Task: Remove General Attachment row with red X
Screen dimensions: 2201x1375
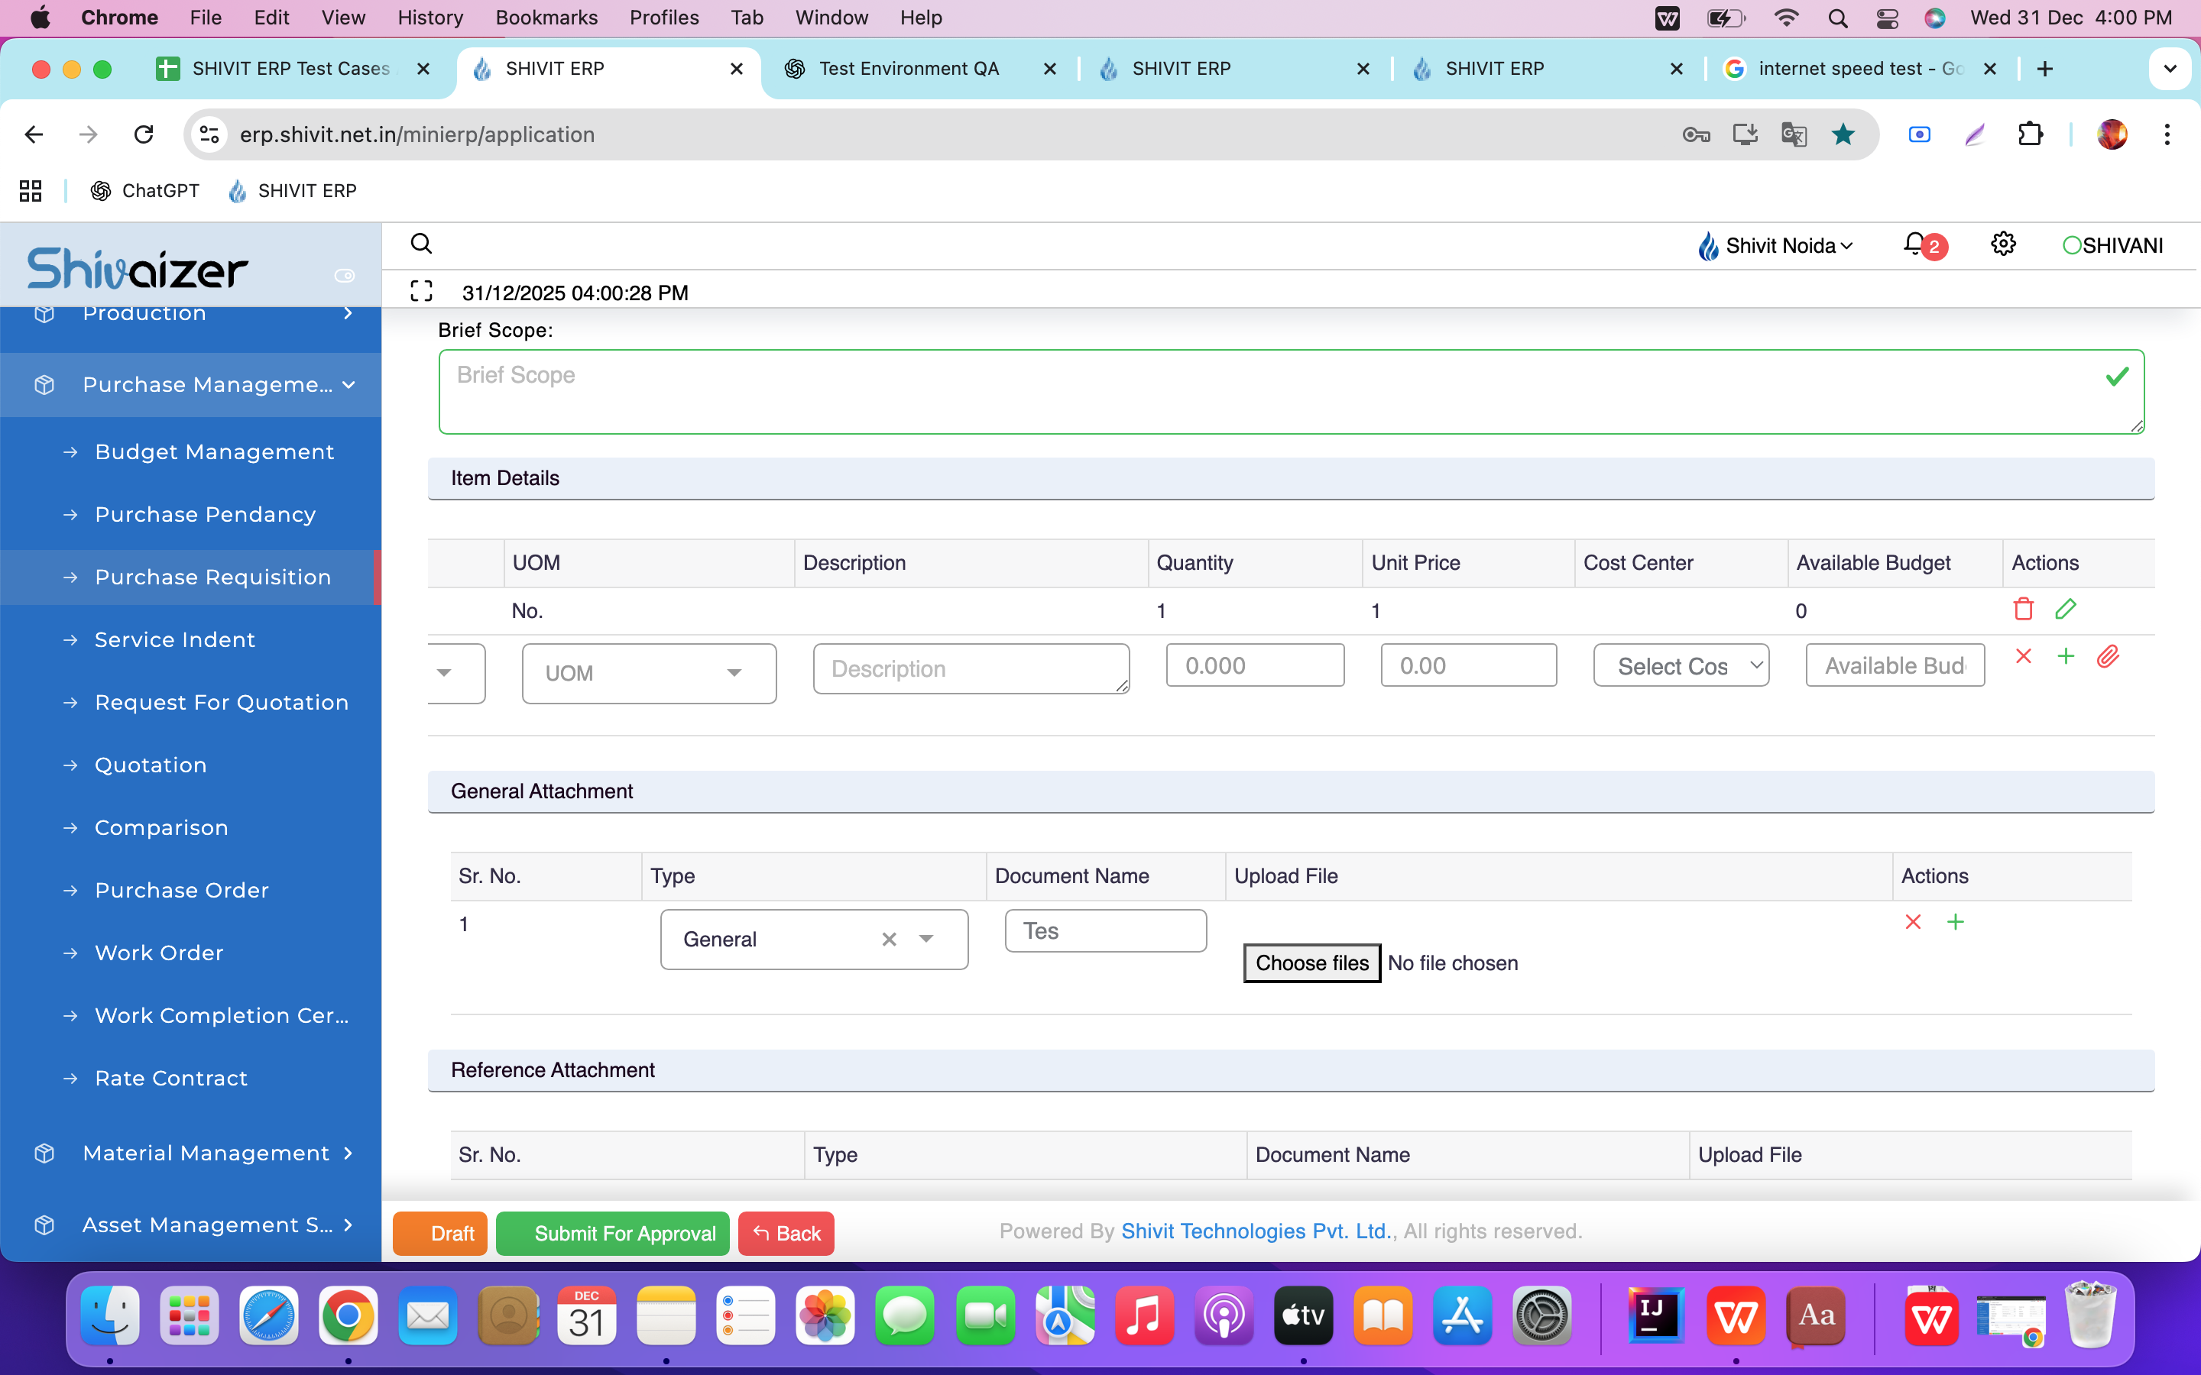Action: (1913, 922)
